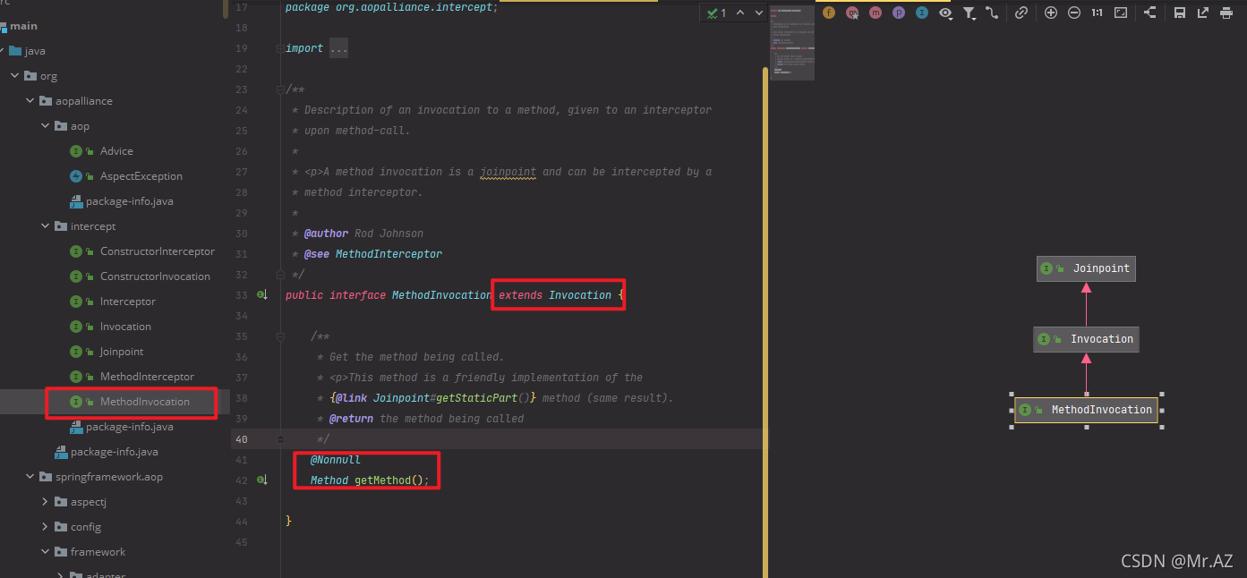Screen dimensions: 1247x578
Task: Select MethodInvocation node in the diagram
Action: (1086, 410)
